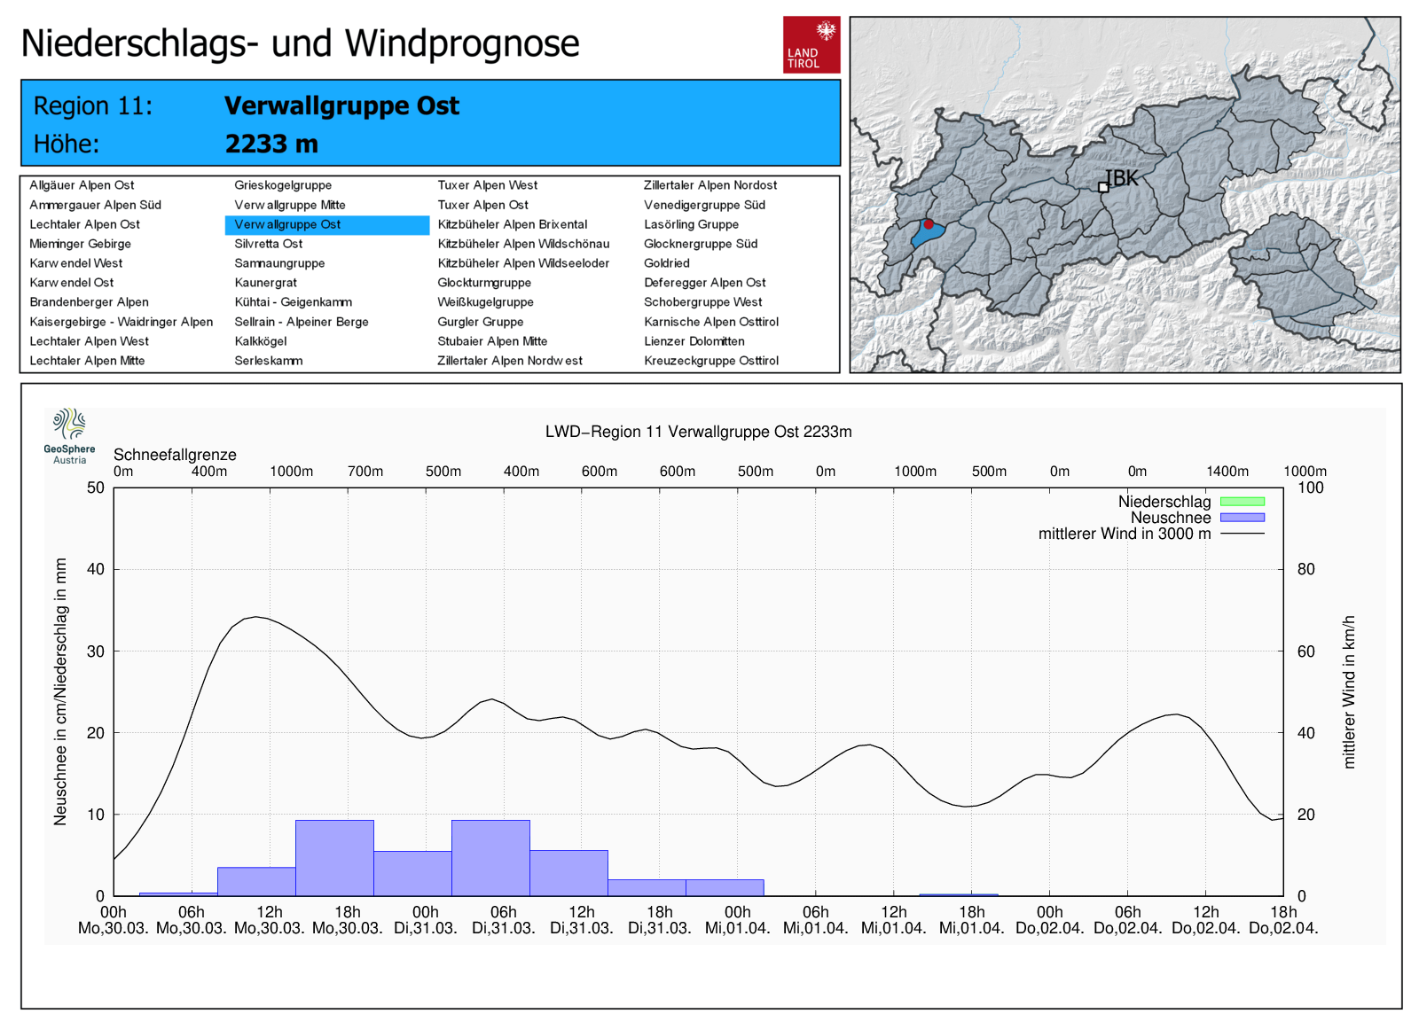Viewport: 1419px width, 1022px height.
Task: Click the tallest snow bar at 18h Monday
Action: pos(334,857)
